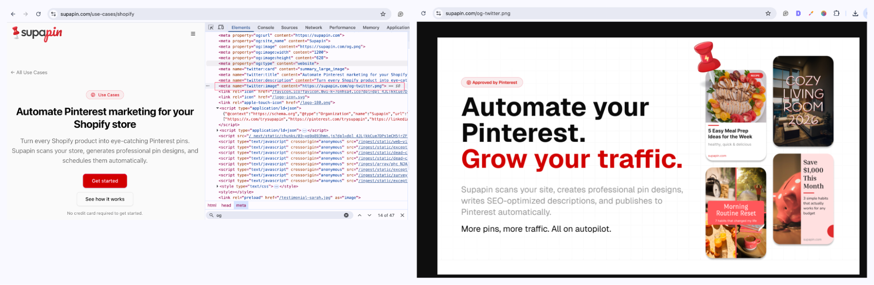
Task: Activate the DevTools element inspector picker
Action: [211, 27]
